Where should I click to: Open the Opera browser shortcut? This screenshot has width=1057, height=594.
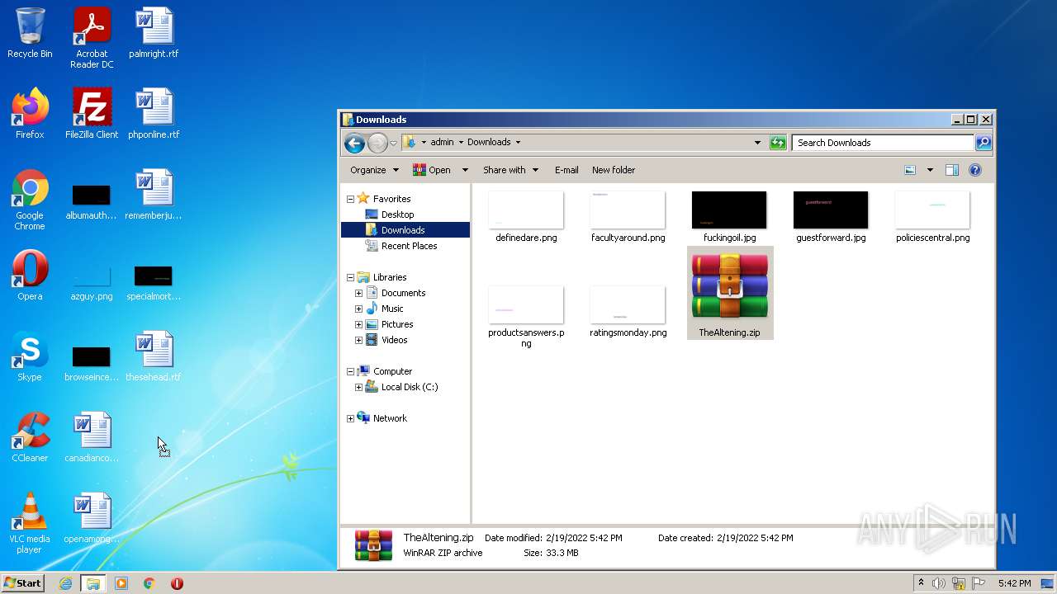click(x=30, y=276)
